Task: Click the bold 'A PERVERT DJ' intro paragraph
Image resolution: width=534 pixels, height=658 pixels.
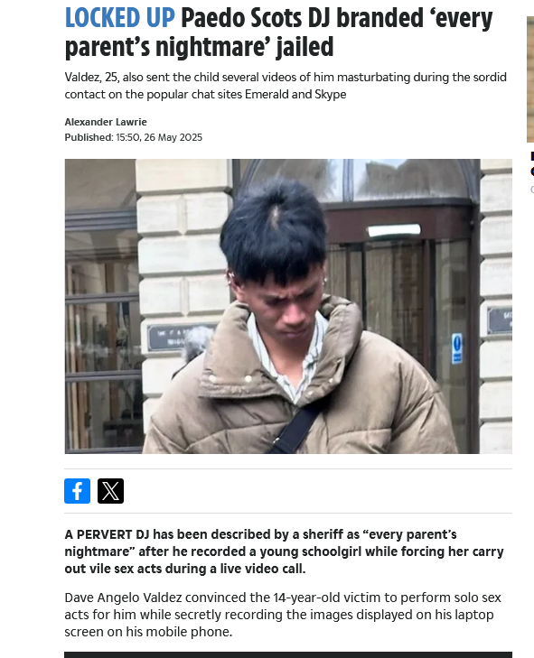Action: pyautogui.click(x=284, y=551)
